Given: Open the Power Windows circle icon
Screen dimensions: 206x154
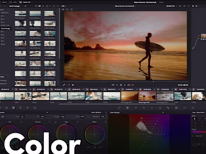Looking at the screenshot, I should (144, 108).
